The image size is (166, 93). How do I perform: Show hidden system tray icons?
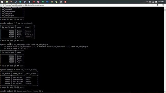click(x=147, y=2)
